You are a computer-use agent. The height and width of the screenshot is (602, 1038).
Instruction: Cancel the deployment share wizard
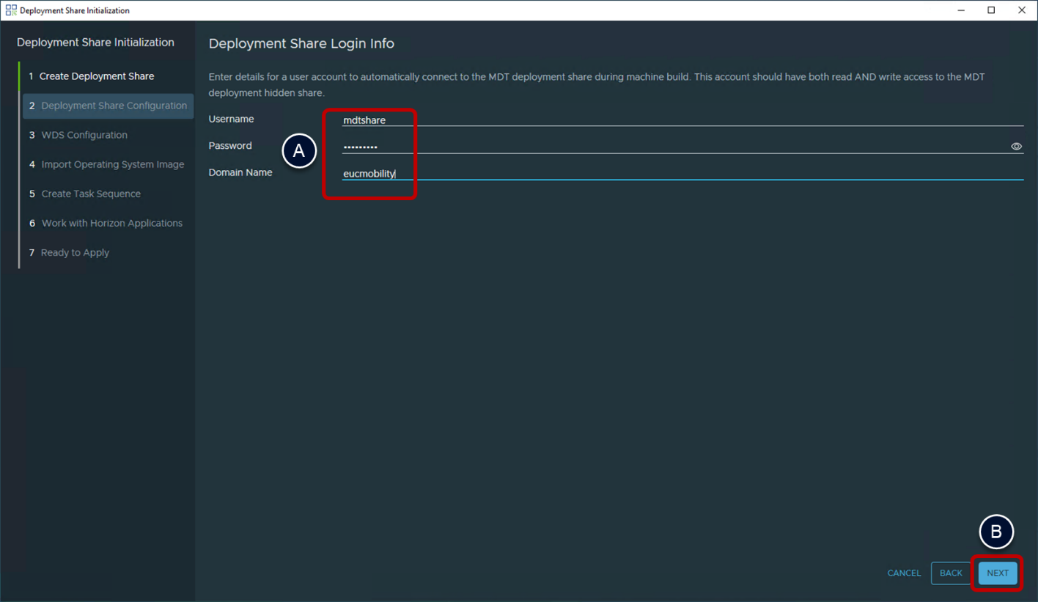tap(904, 573)
